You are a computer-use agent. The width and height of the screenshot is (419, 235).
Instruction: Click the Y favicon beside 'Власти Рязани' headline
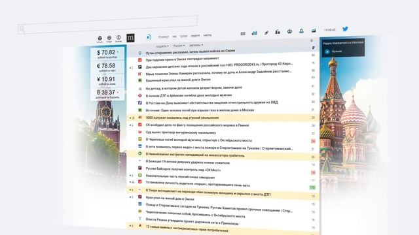point(139,218)
